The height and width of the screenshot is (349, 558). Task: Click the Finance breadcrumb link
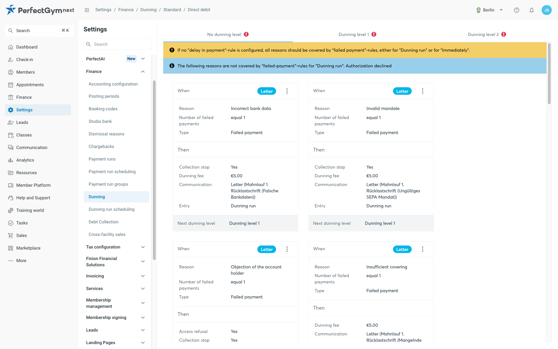click(x=126, y=10)
